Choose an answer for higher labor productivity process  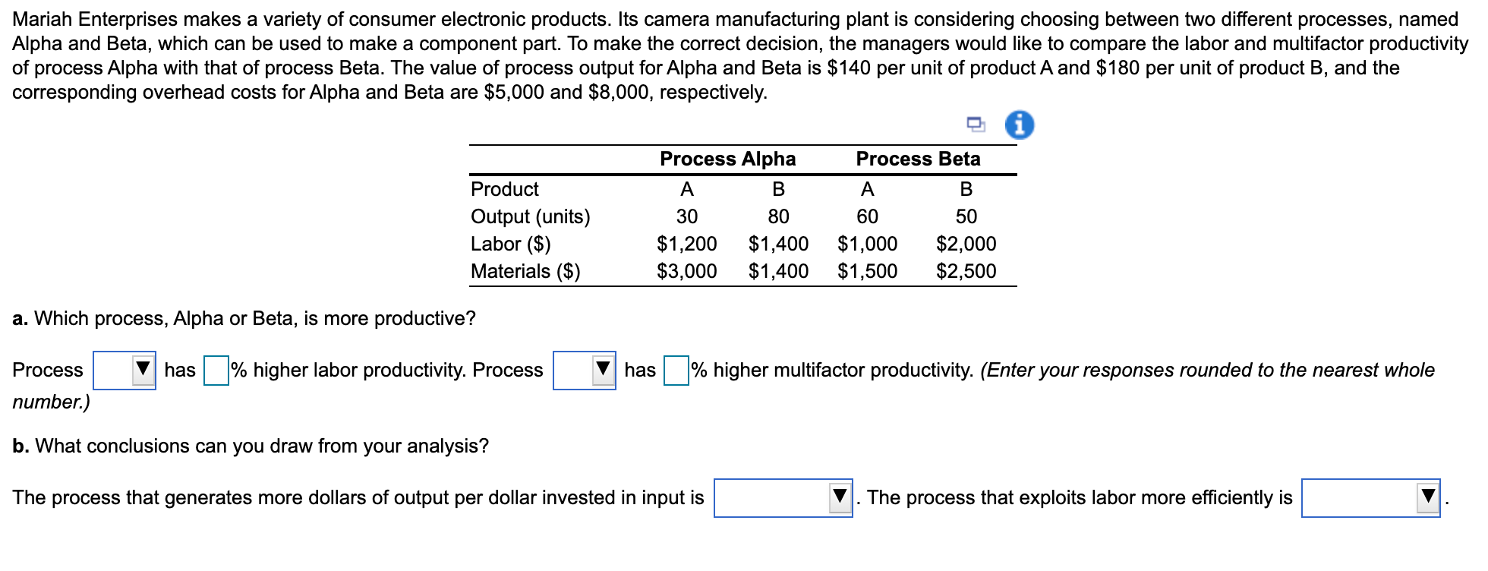point(124,372)
